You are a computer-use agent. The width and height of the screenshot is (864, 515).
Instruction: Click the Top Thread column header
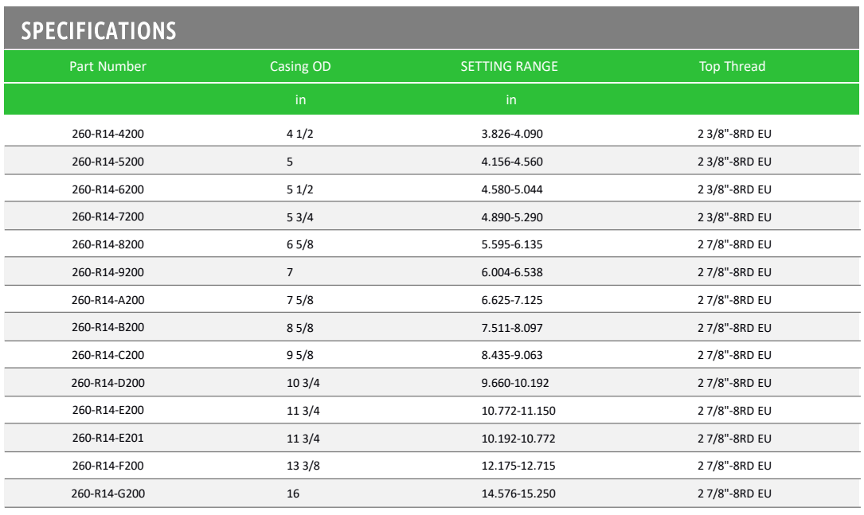click(x=733, y=67)
